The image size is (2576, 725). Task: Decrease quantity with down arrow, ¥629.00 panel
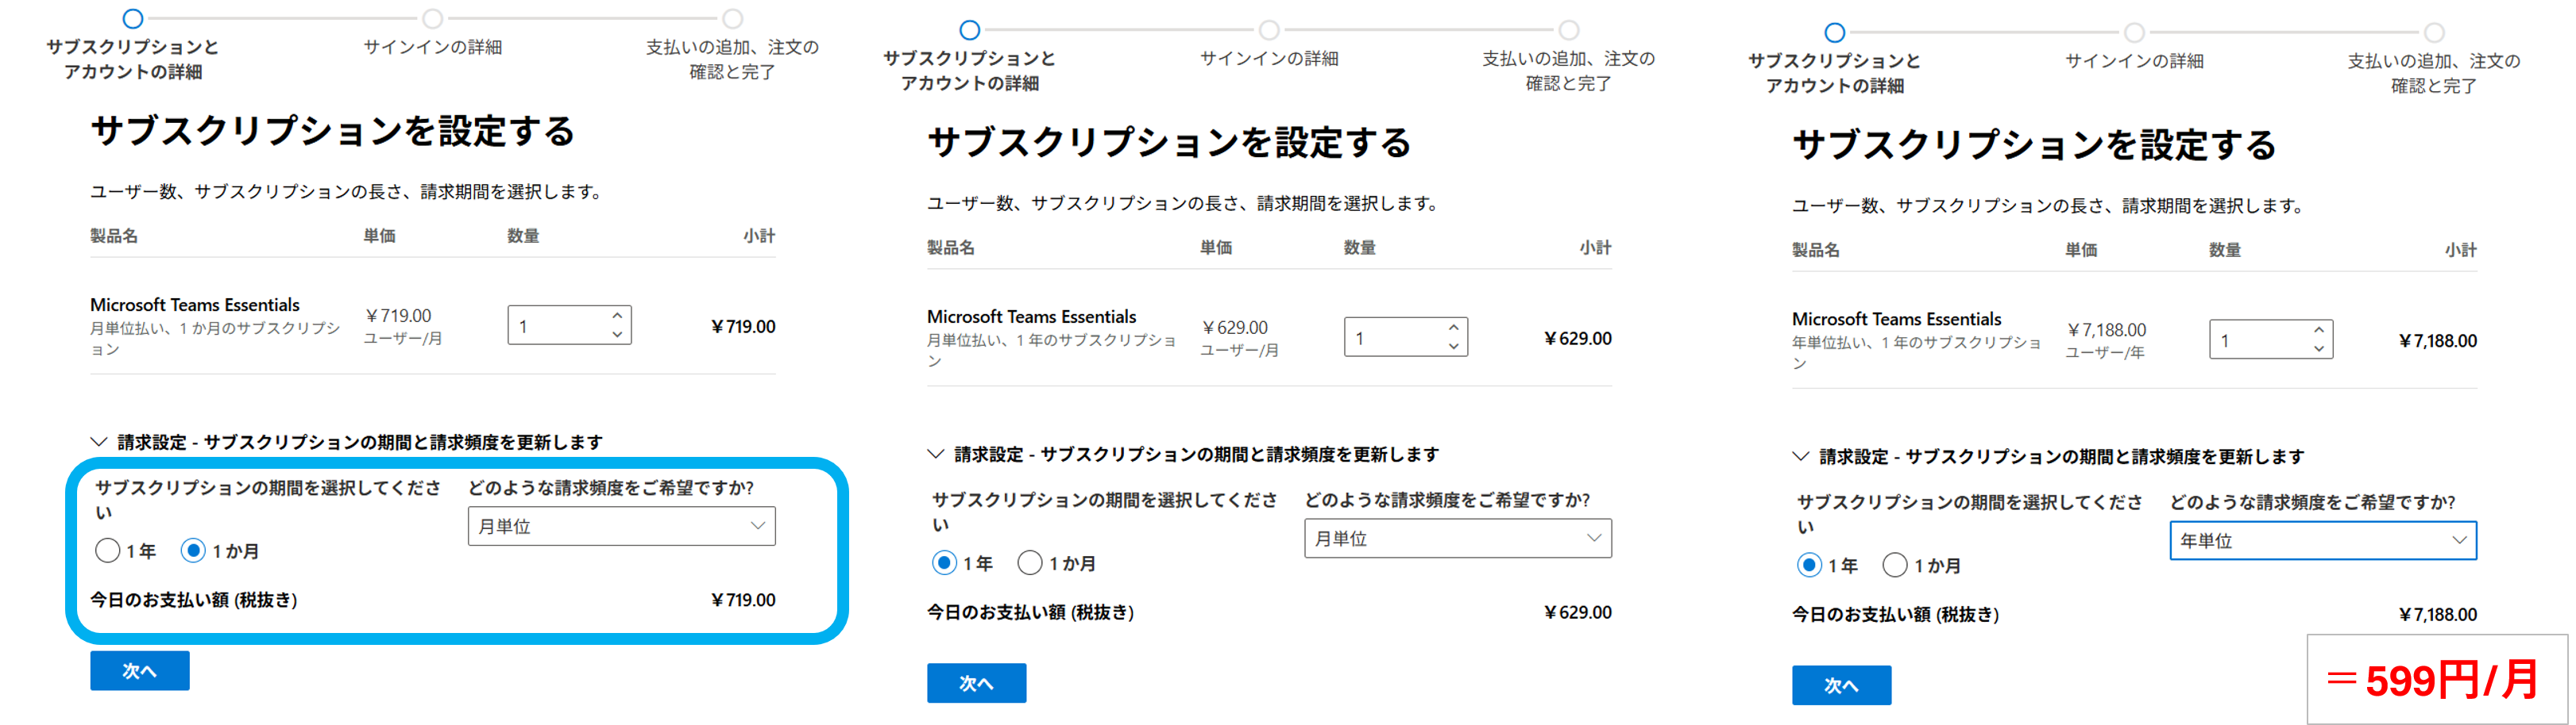[x=1454, y=347]
